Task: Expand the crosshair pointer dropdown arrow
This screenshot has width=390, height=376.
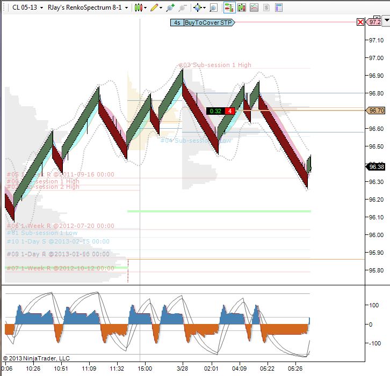Action: coord(205,8)
